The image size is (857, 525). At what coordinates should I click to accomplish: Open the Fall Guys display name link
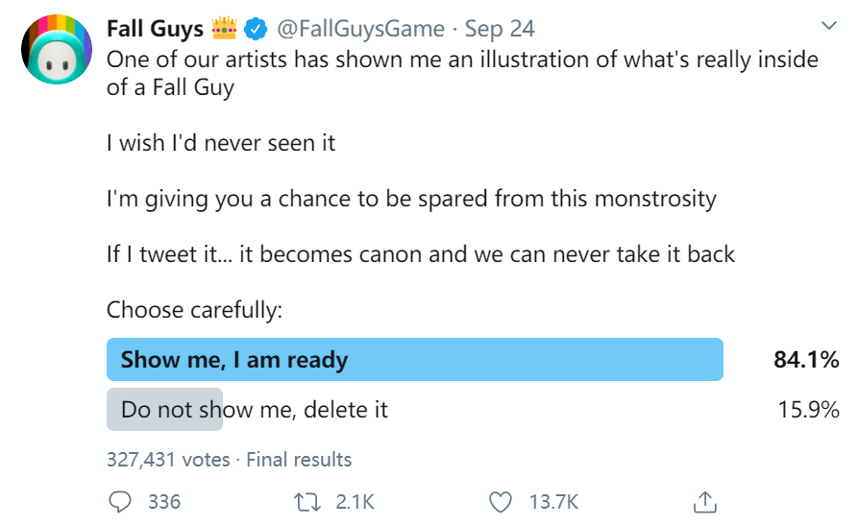tap(154, 30)
